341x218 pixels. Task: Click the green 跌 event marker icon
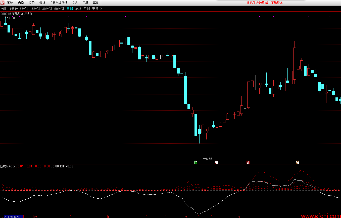pyautogui.click(x=196, y=162)
